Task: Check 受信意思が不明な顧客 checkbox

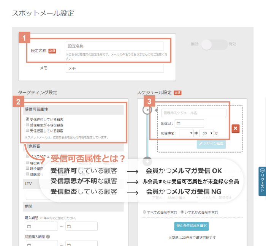Action: pyautogui.click(x=27, y=125)
